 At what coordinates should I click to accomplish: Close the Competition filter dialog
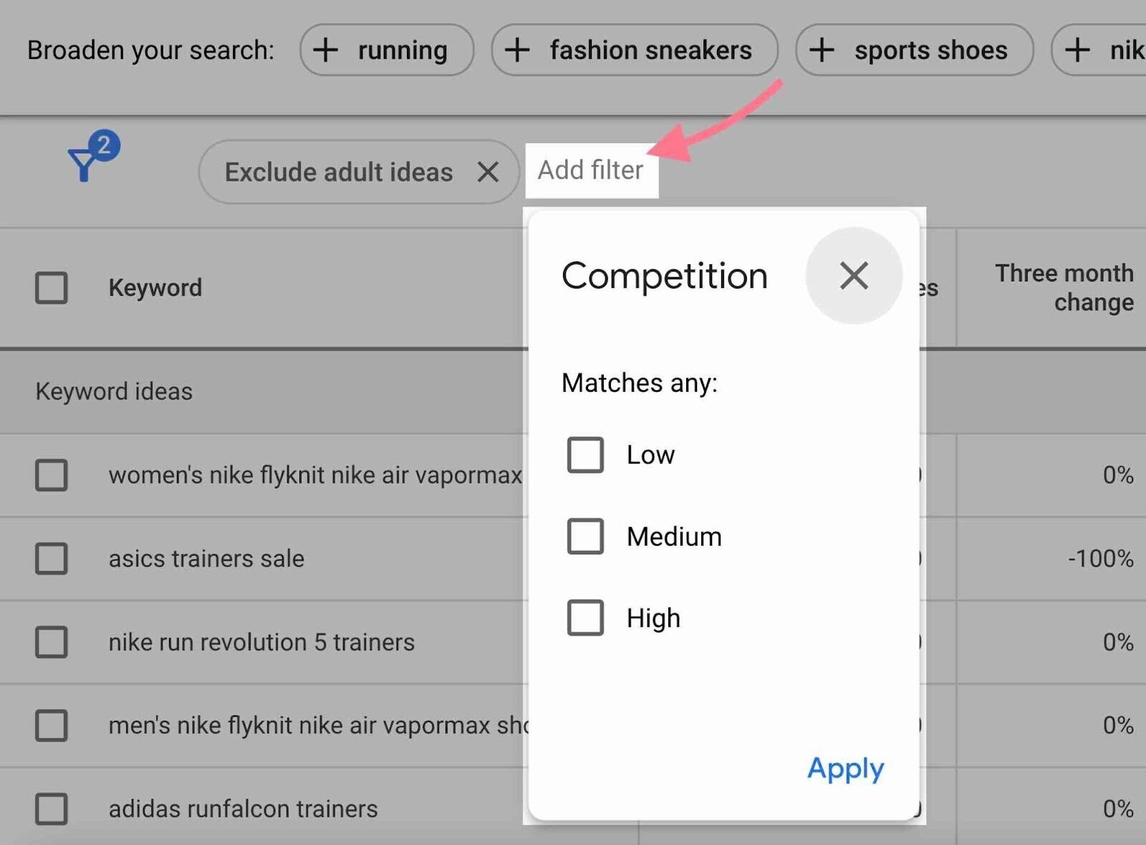point(853,276)
